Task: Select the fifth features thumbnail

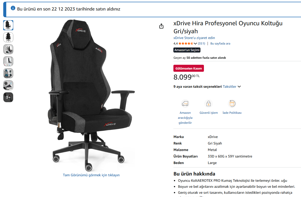Action: pos(8,73)
